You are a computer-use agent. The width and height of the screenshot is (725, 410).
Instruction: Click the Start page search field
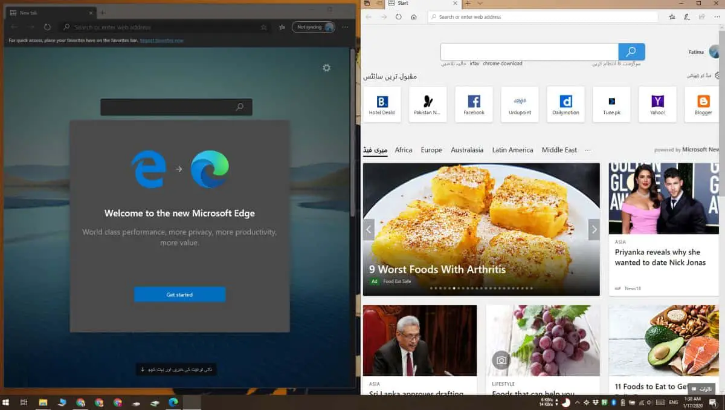529,52
